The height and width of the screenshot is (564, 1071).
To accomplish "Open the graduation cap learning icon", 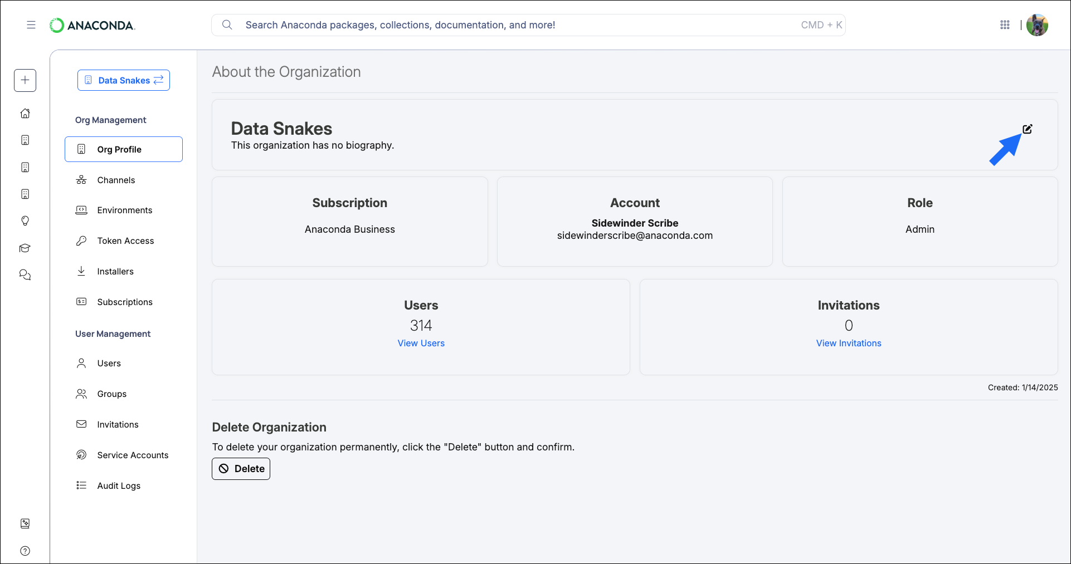I will [25, 248].
